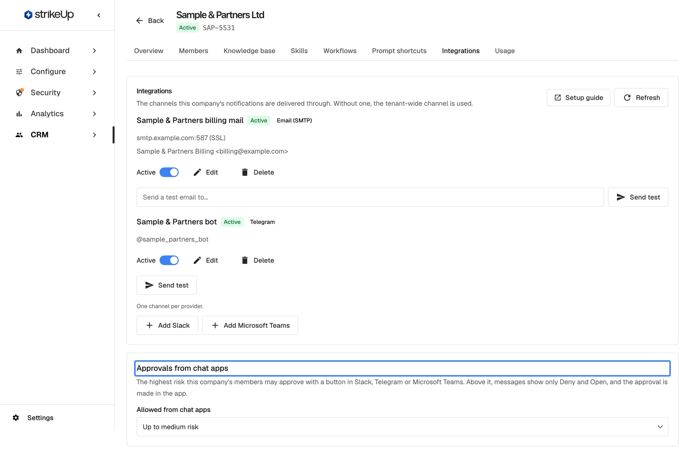Click the Telegram bot Delete trash icon
This screenshot has width=690, height=454.
[245, 260]
